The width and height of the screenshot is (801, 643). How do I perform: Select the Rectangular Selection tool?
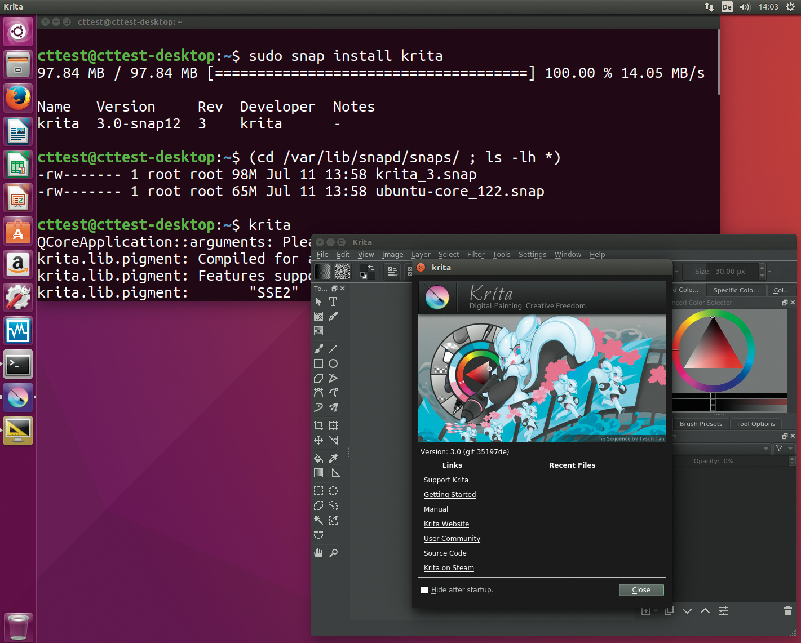pos(318,491)
